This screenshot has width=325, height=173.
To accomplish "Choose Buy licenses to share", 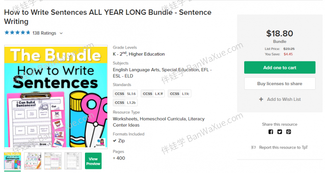I will pyautogui.click(x=279, y=83).
